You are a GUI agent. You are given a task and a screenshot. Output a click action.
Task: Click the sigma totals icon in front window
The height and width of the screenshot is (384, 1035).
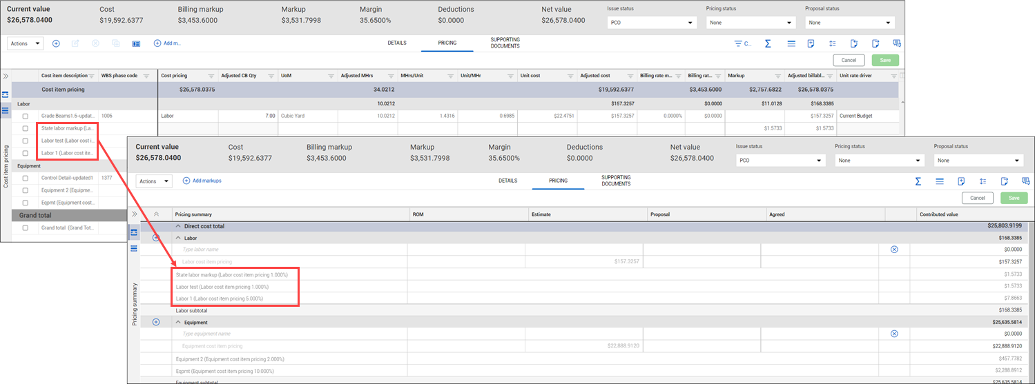click(918, 181)
